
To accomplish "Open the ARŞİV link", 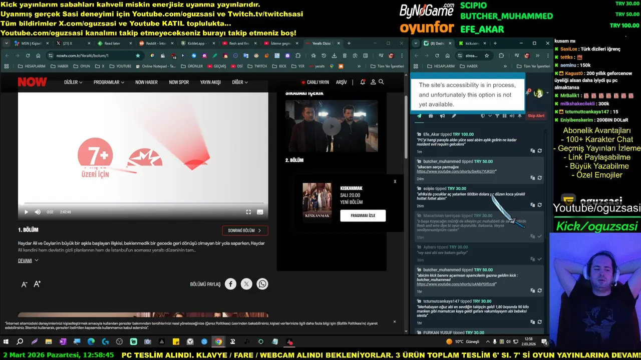I will (x=341, y=82).
